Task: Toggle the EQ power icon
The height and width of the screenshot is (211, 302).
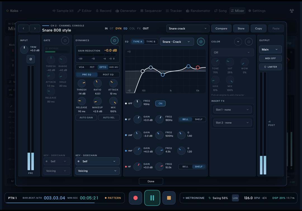Action: (x=201, y=42)
